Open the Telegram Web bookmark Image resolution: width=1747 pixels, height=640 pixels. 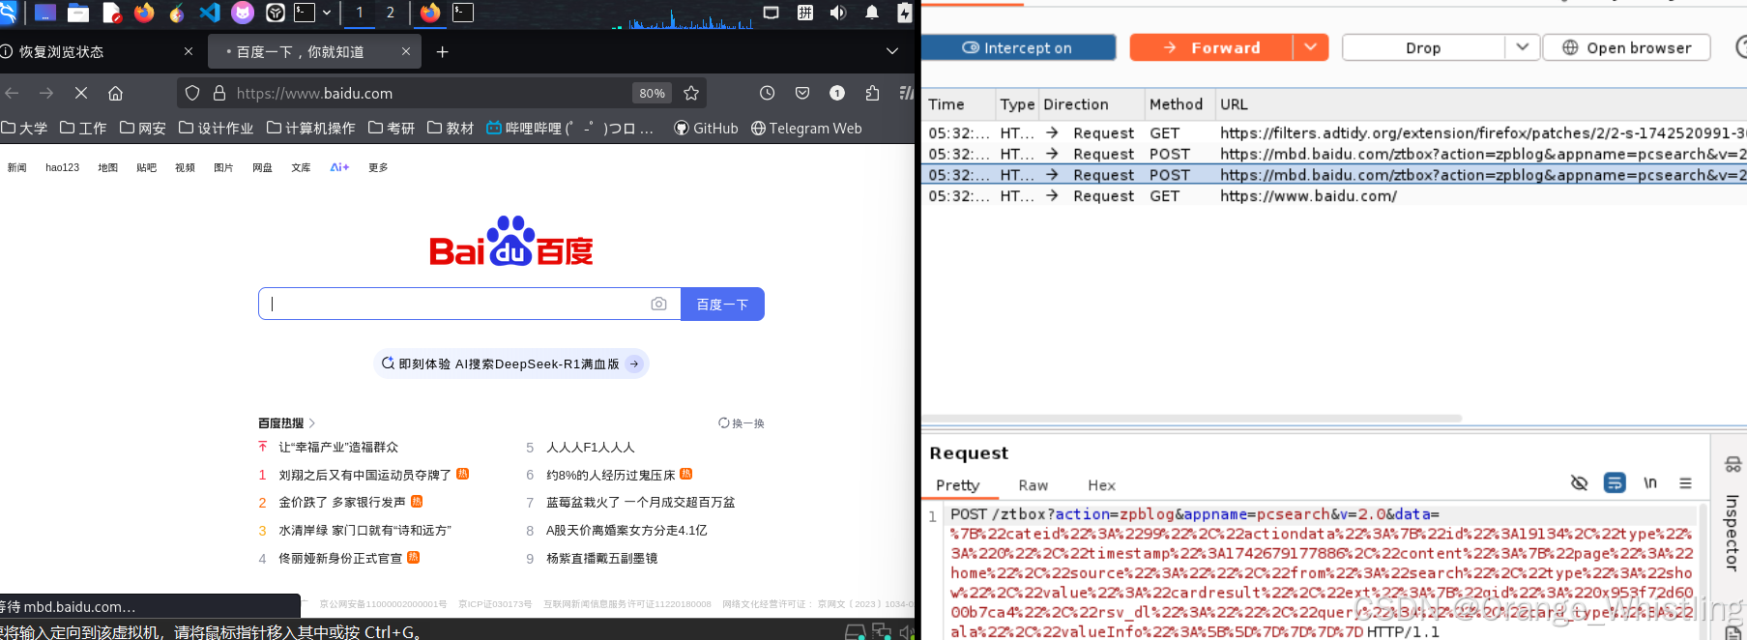coord(806,128)
